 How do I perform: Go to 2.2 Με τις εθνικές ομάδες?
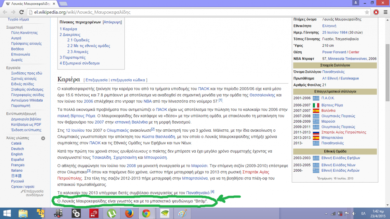pyautogui.click(x=89, y=46)
